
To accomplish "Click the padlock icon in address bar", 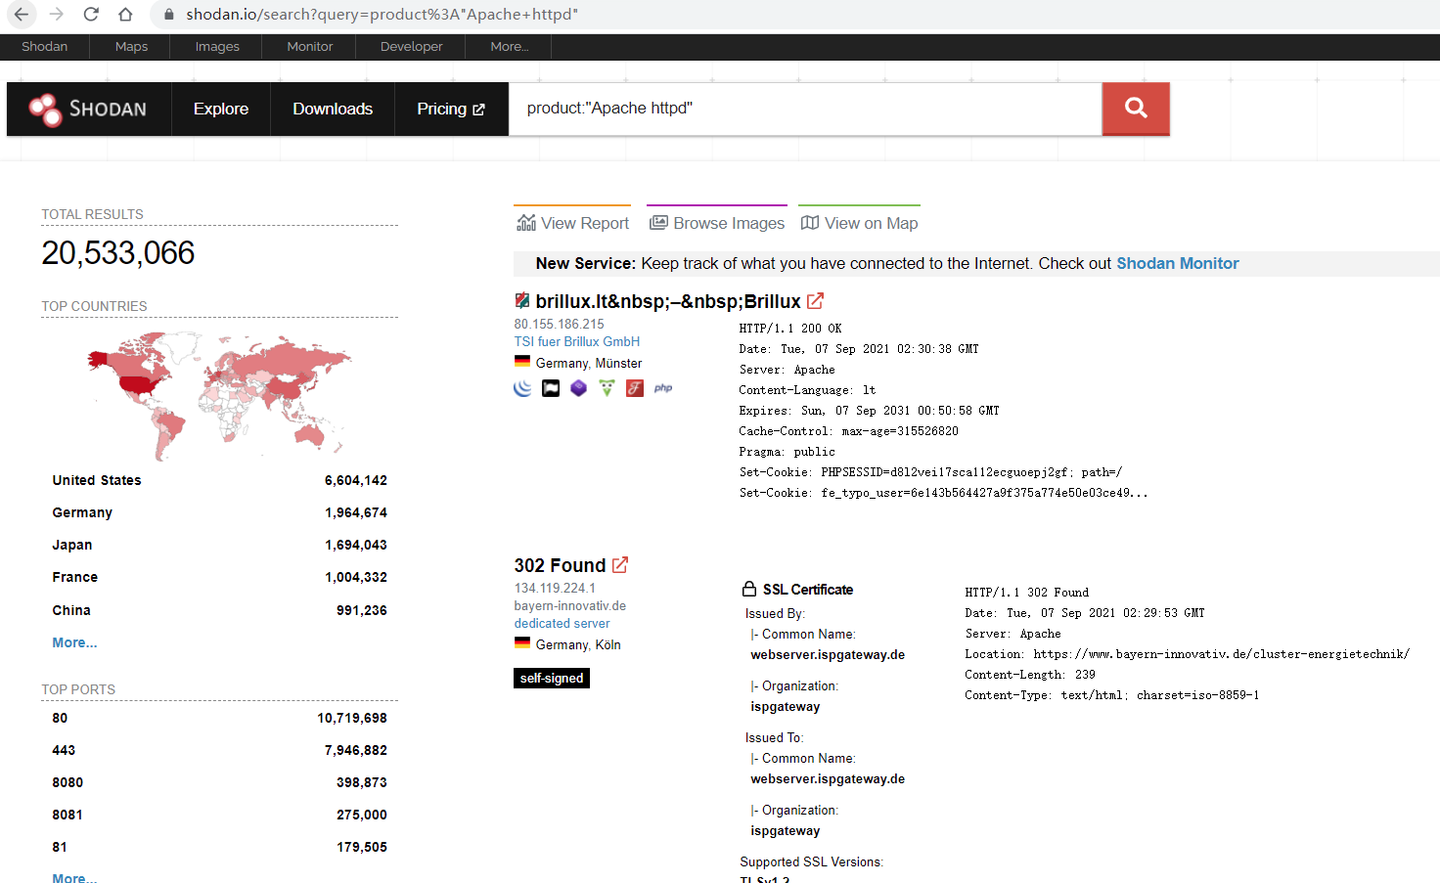I will tap(168, 15).
